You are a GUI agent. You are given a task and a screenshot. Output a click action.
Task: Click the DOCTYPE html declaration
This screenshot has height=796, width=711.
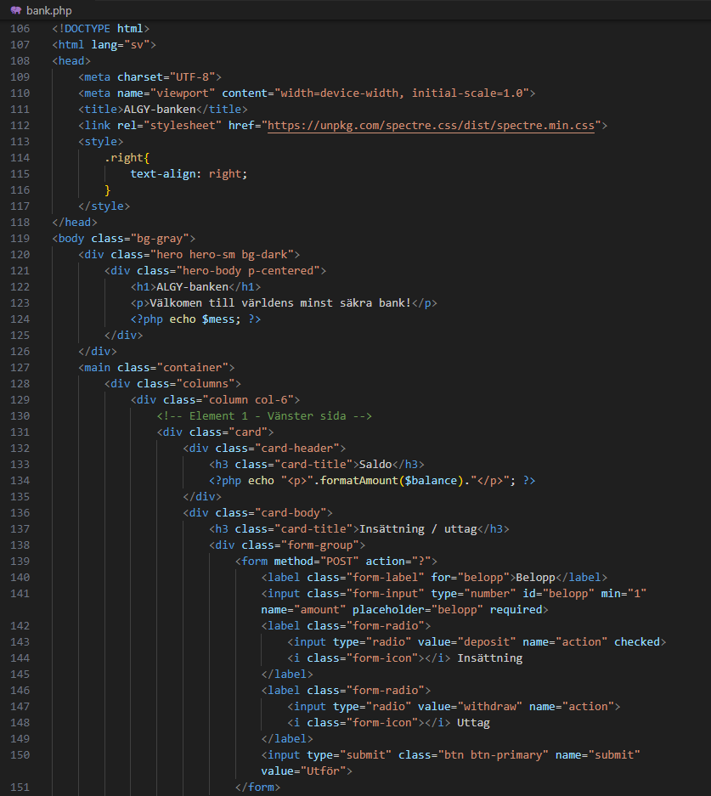pyautogui.click(x=101, y=29)
